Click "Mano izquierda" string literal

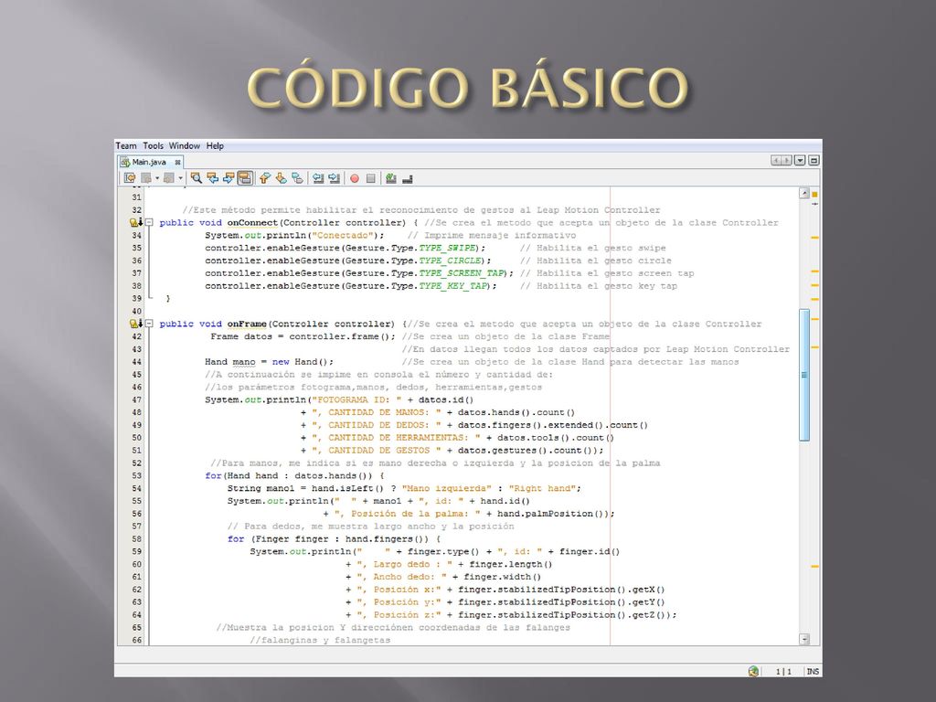click(x=447, y=488)
